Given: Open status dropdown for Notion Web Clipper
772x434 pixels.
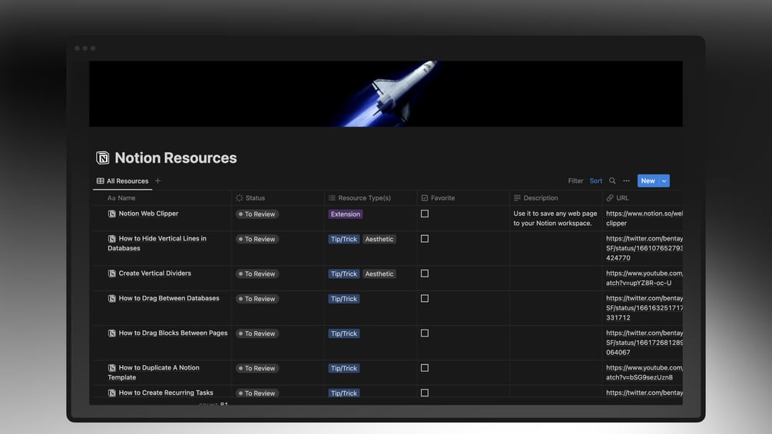Looking at the screenshot, I should click(x=257, y=214).
